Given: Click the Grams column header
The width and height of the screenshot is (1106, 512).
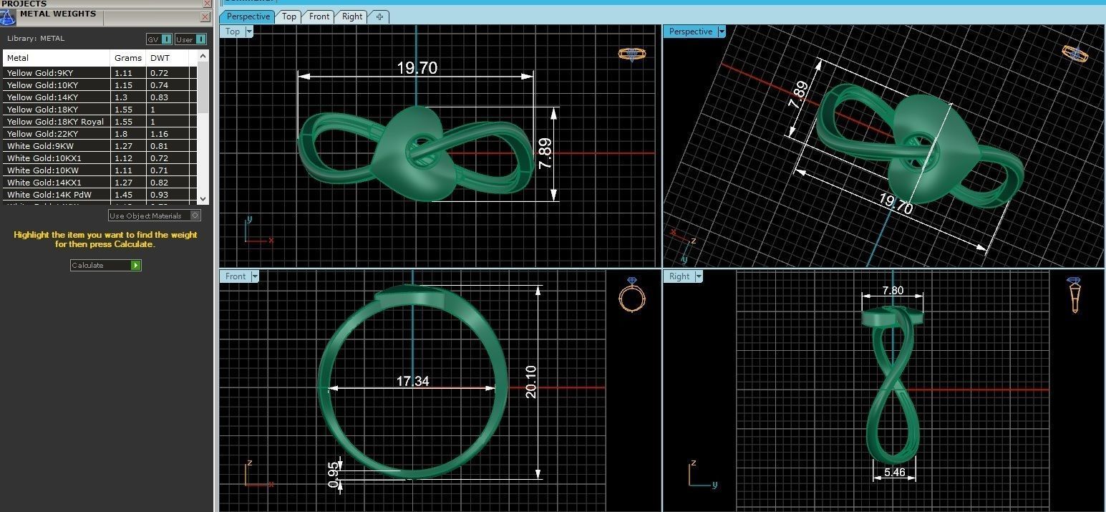Looking at the screenshot, I should pyautogui.click(x=128, y=58).
